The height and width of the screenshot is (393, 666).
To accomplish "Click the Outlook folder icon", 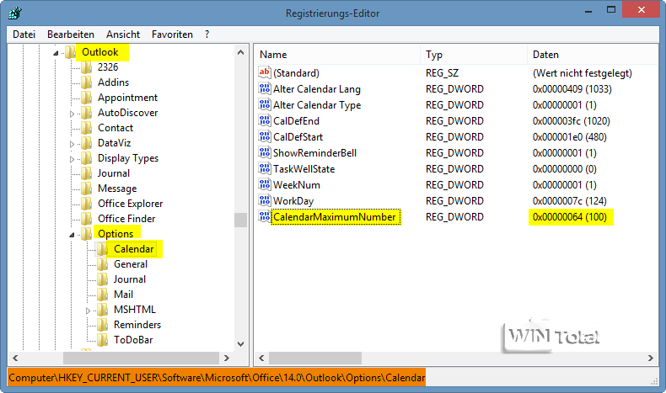I will [71, 52].
